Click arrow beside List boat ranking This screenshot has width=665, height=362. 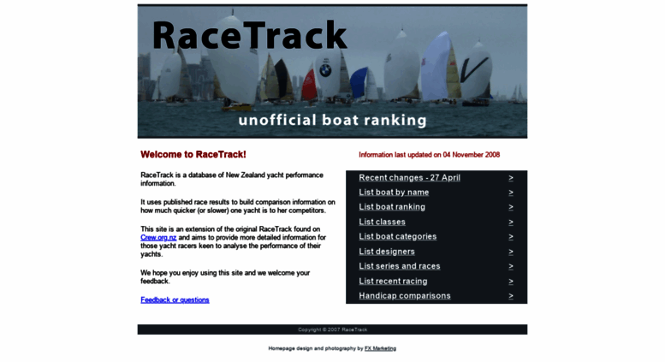(x=511, y=207)
